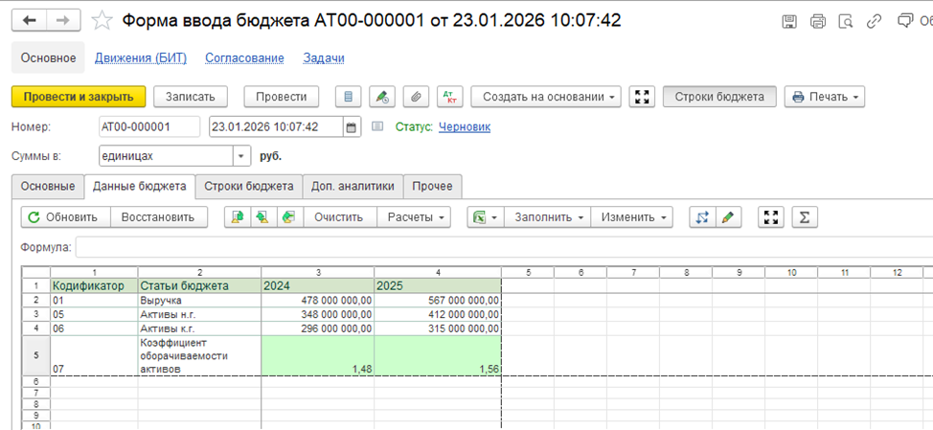Click the Провести button
This screenshot has height=430, width=933.
coord(281,97)
